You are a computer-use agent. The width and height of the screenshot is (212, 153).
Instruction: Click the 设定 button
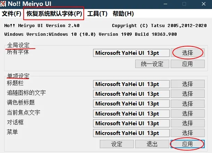(x=117, y=144)
